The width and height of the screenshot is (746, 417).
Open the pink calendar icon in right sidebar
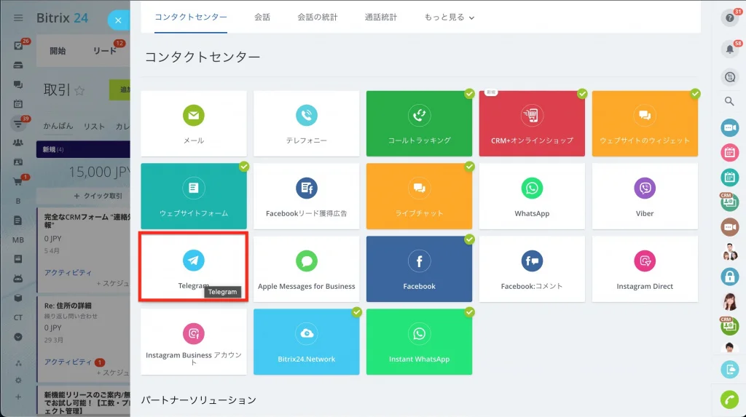click(729, 153)
